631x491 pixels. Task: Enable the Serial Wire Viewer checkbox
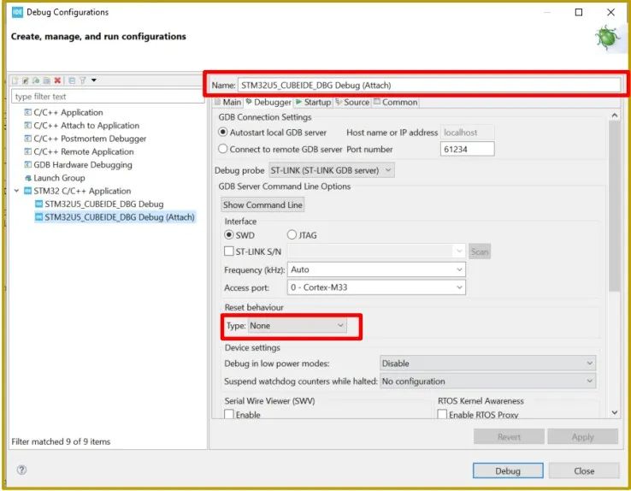pyautogui.click(x=229, y=415)
